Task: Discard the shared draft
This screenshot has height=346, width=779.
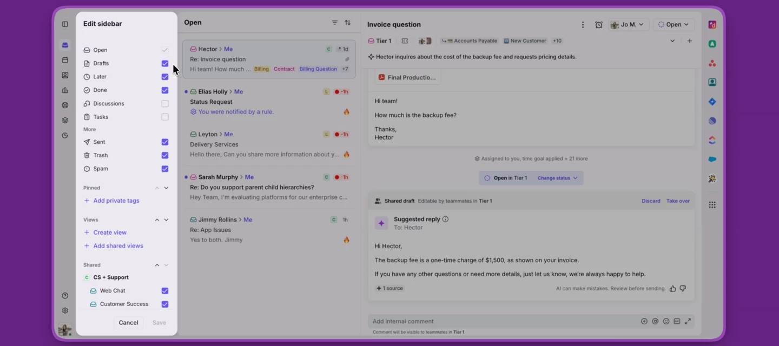Action: coord(651,201)
